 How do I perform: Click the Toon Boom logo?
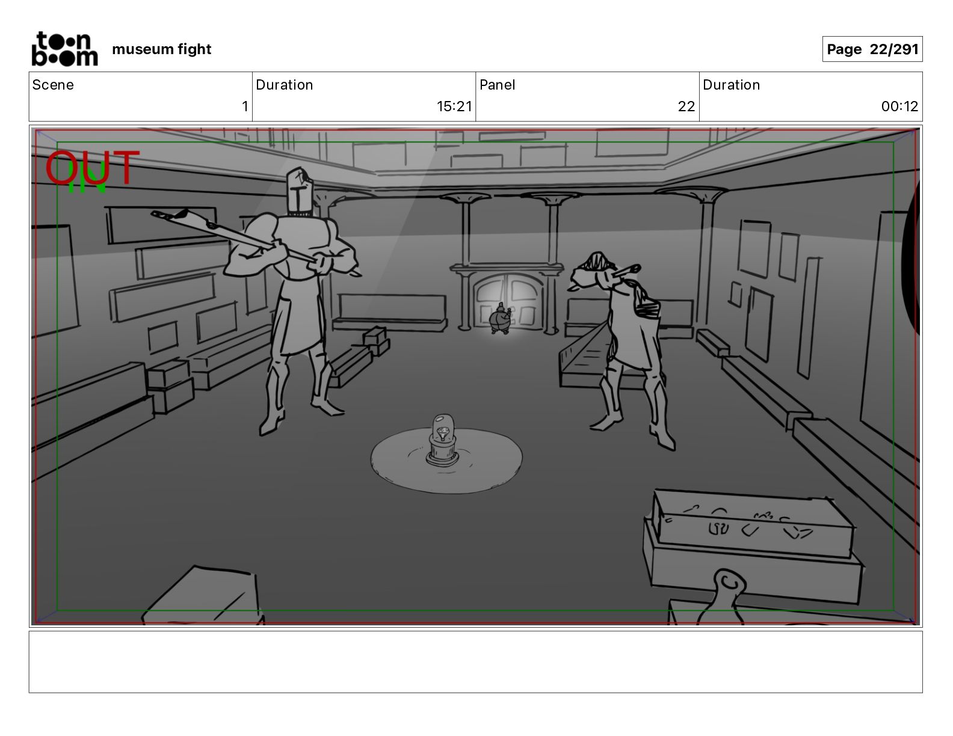(64, 49)
